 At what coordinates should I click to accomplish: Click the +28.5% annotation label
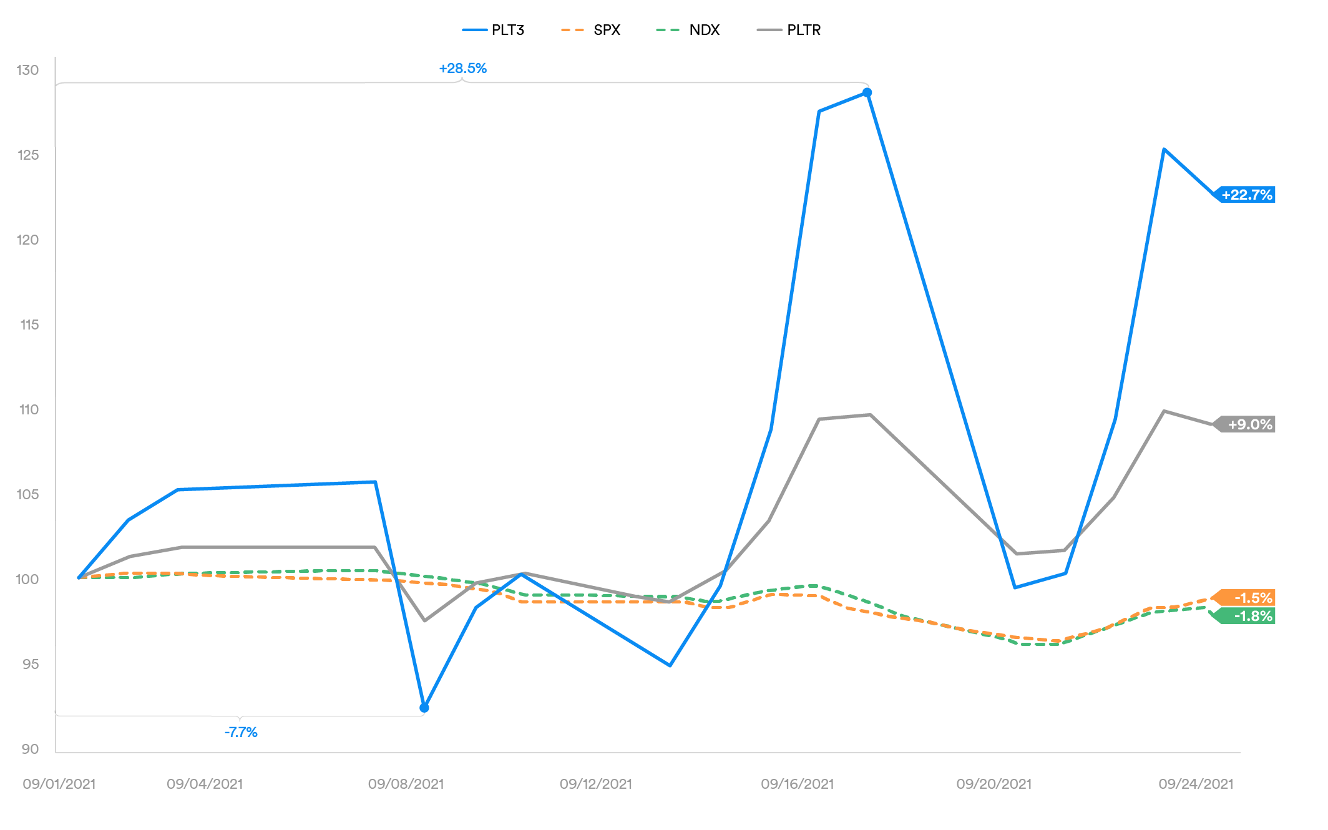tap(462, 69)
